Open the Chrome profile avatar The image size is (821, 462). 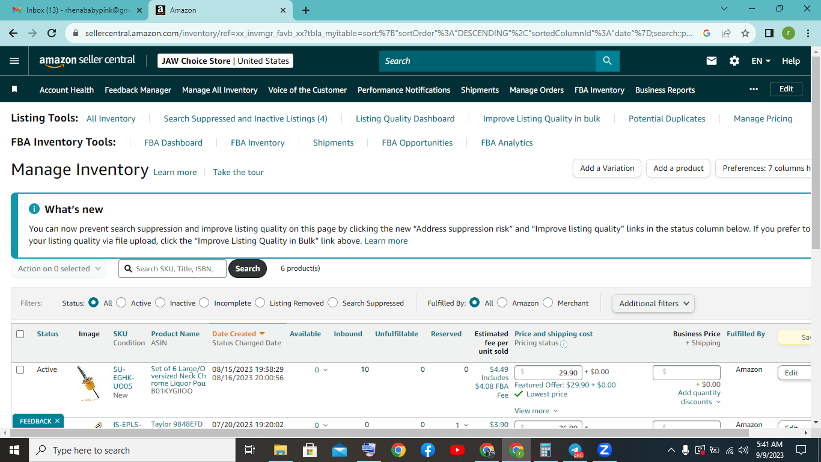pos(789,33)
